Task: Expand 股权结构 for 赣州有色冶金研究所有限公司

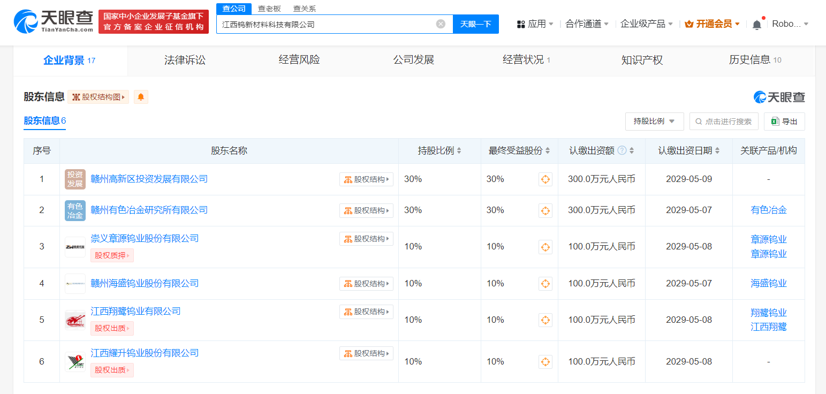Action: [366, 210]
